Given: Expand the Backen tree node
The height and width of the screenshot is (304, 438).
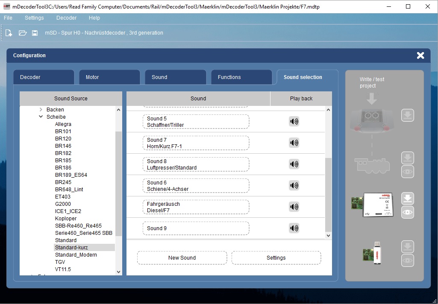Looking at the screenshot, I should (41, 110).
